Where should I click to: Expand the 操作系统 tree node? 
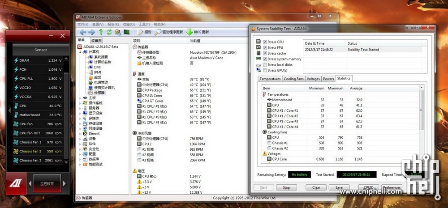click(80, 103)
